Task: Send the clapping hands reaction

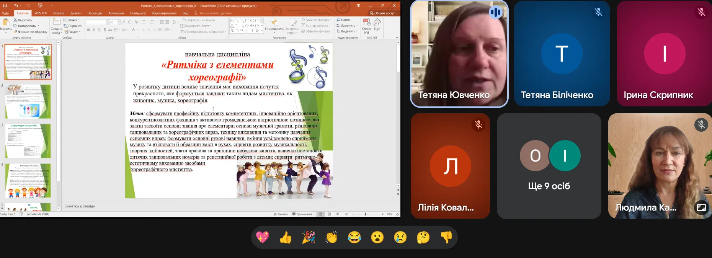Action: [x=332, y=238]
